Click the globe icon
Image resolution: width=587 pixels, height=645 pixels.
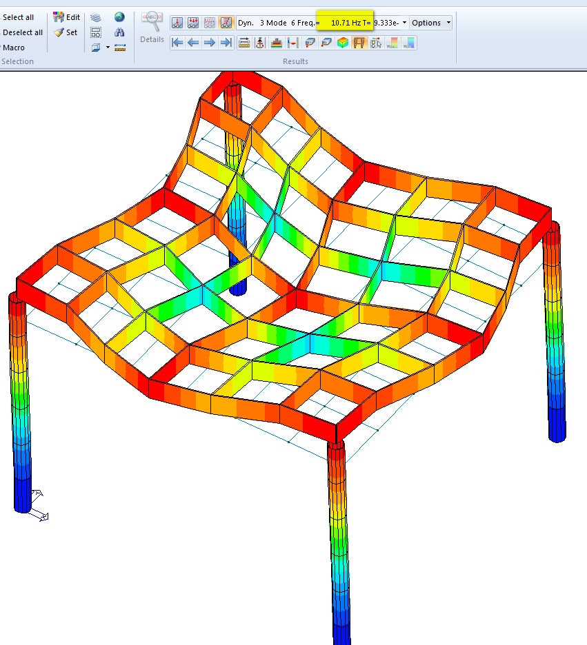119,17
